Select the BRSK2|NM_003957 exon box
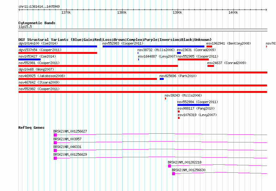 coord(55,143)
